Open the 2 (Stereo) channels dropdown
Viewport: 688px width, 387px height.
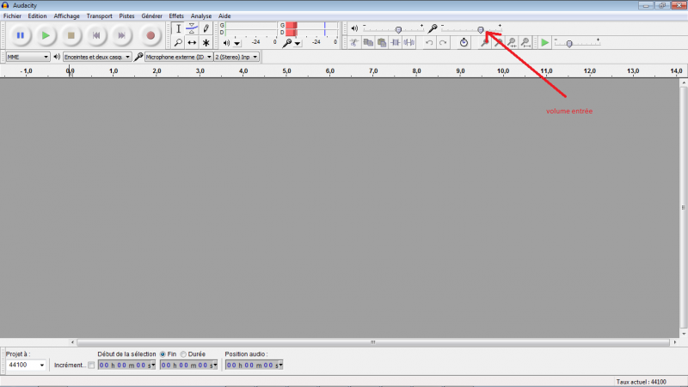pos(236,57)
